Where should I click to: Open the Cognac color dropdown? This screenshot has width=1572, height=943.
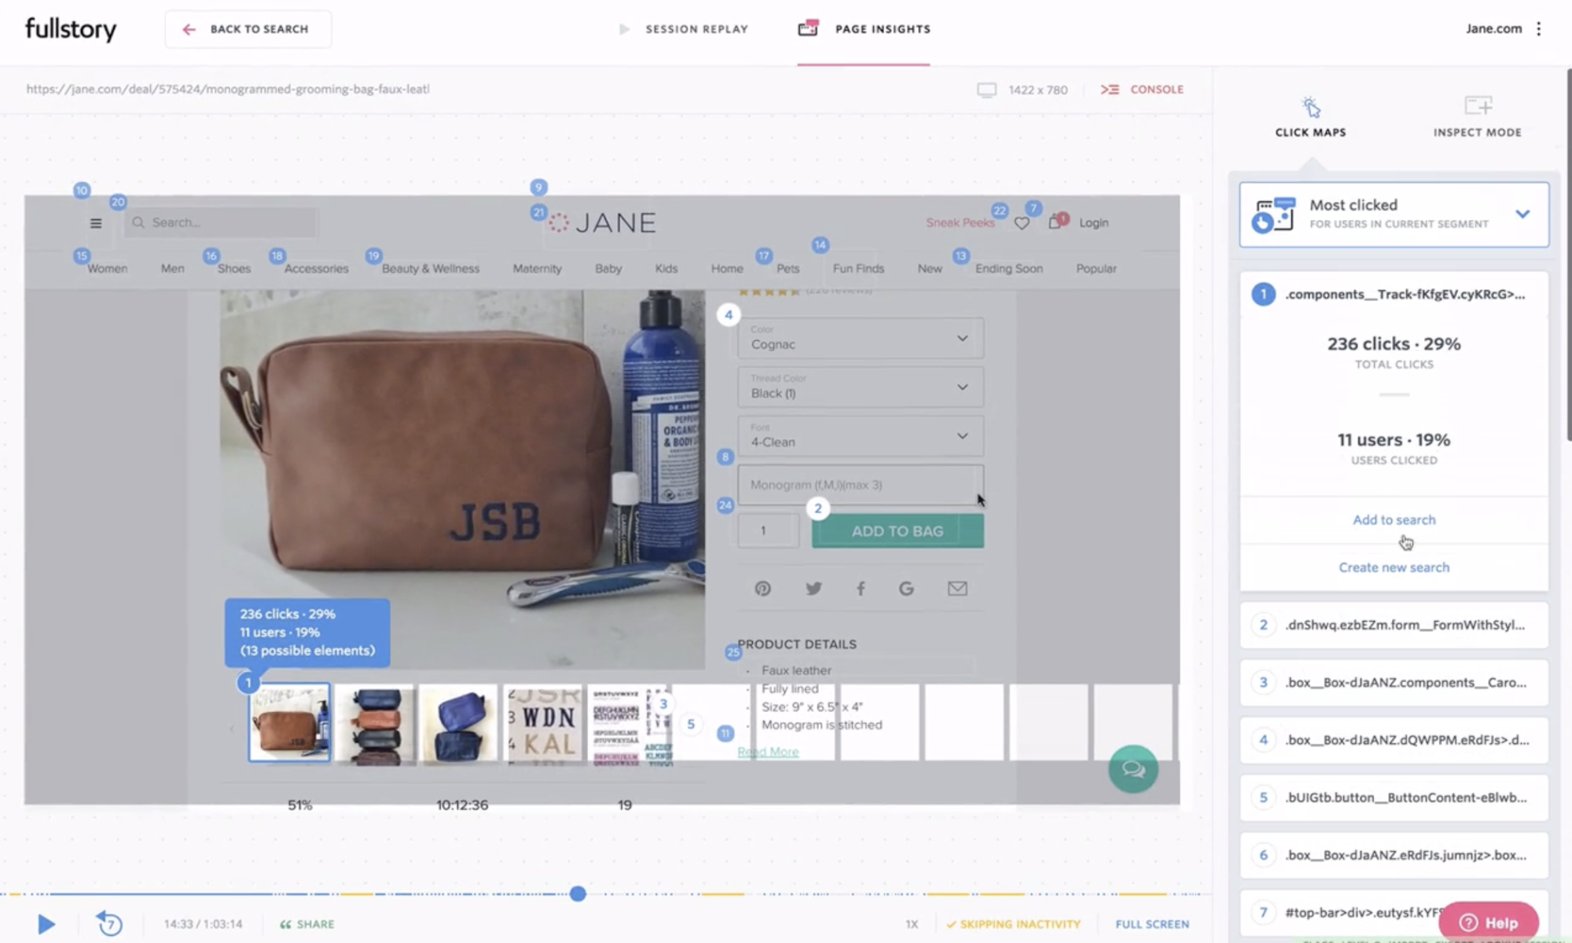(x=860, y=339)
